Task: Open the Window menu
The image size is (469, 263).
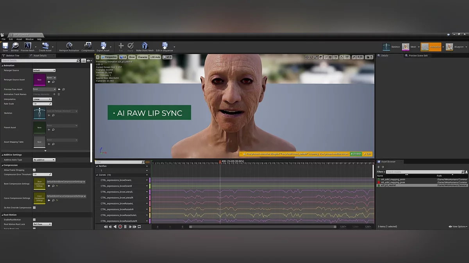Action: (29, 39)
